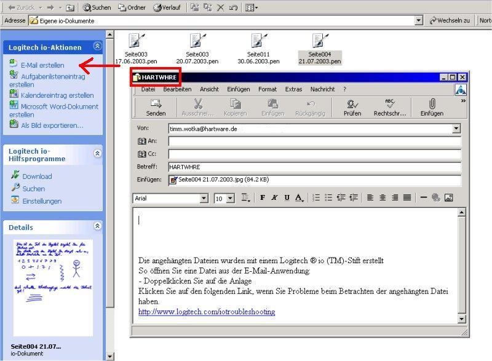
Task: Select the Seite011 30.06.2003.pen file
Action: point(258,49)
